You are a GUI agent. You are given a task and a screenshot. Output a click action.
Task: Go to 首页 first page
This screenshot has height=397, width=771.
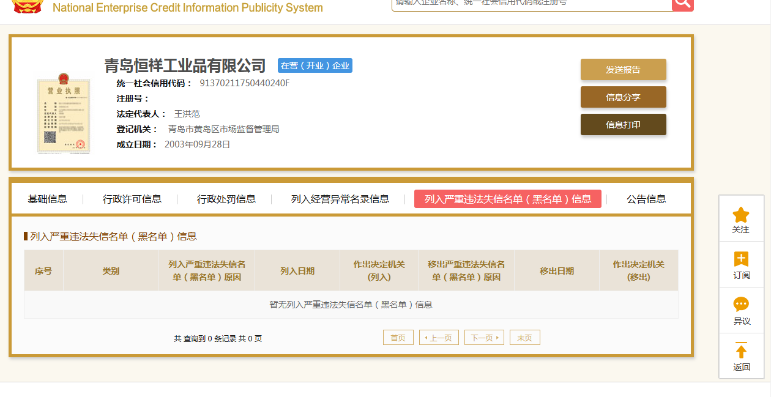pyautogui.click(x=398, y=338)
